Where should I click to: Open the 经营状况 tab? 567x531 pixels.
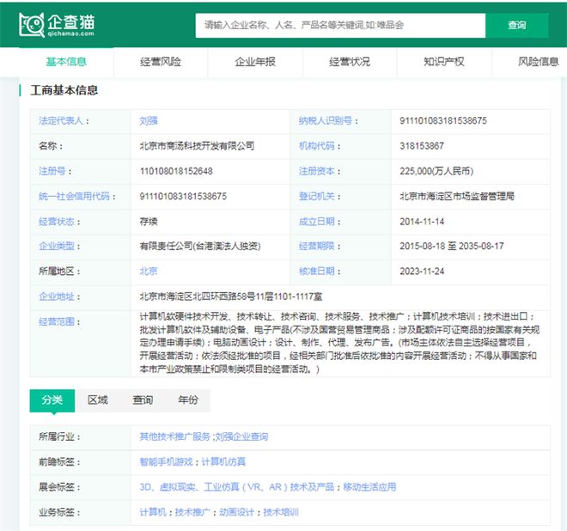click(350, 62)
